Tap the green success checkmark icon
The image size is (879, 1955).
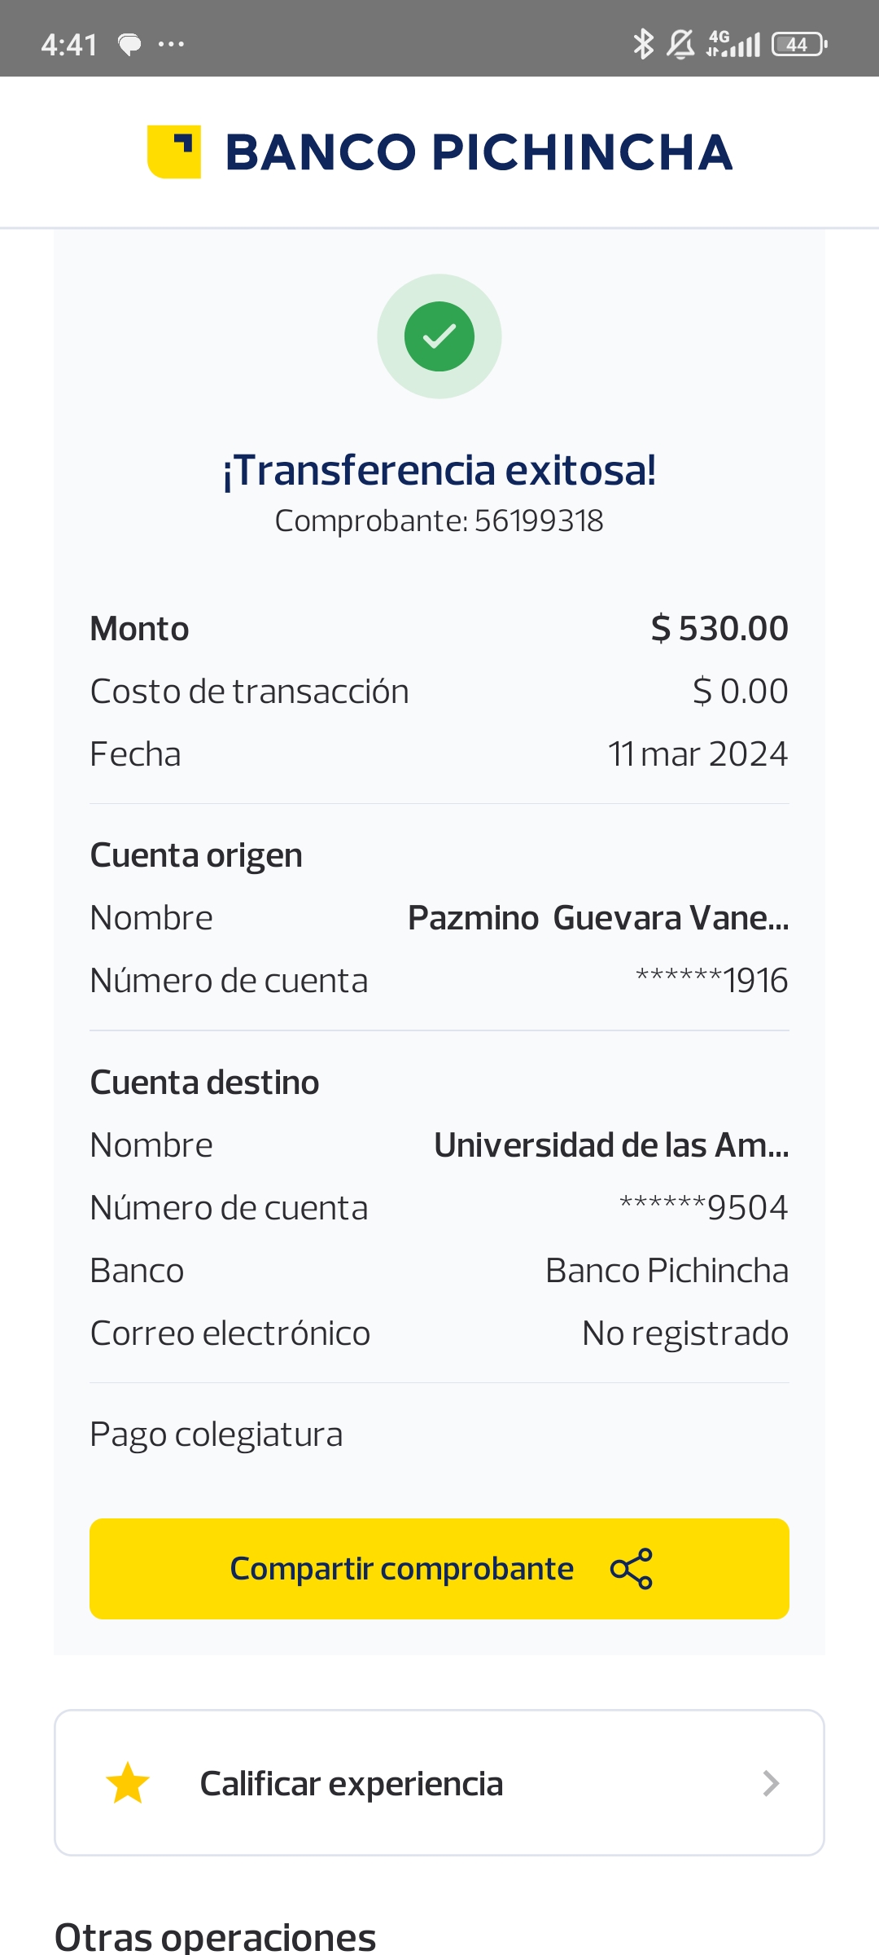point(439,336)
